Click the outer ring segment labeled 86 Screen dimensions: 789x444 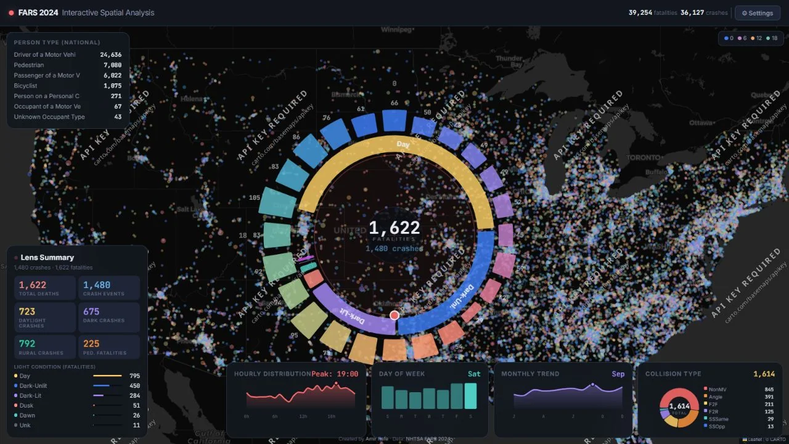pos(310,152)
